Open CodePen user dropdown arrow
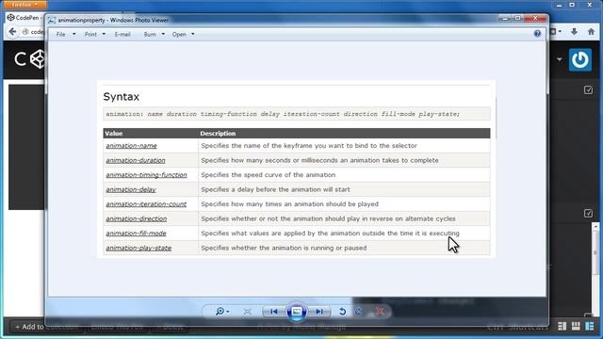Image resolution: width=603 pixels, height=339 pixels. (x=559, y=59)
